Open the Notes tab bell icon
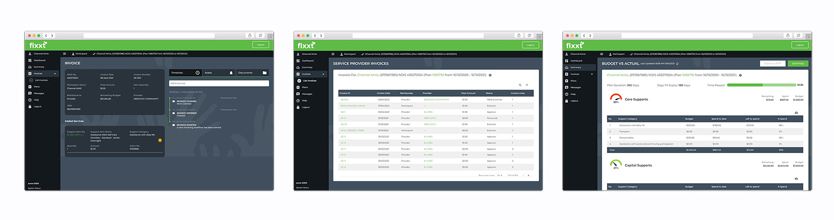 click(x=231, y=73)
